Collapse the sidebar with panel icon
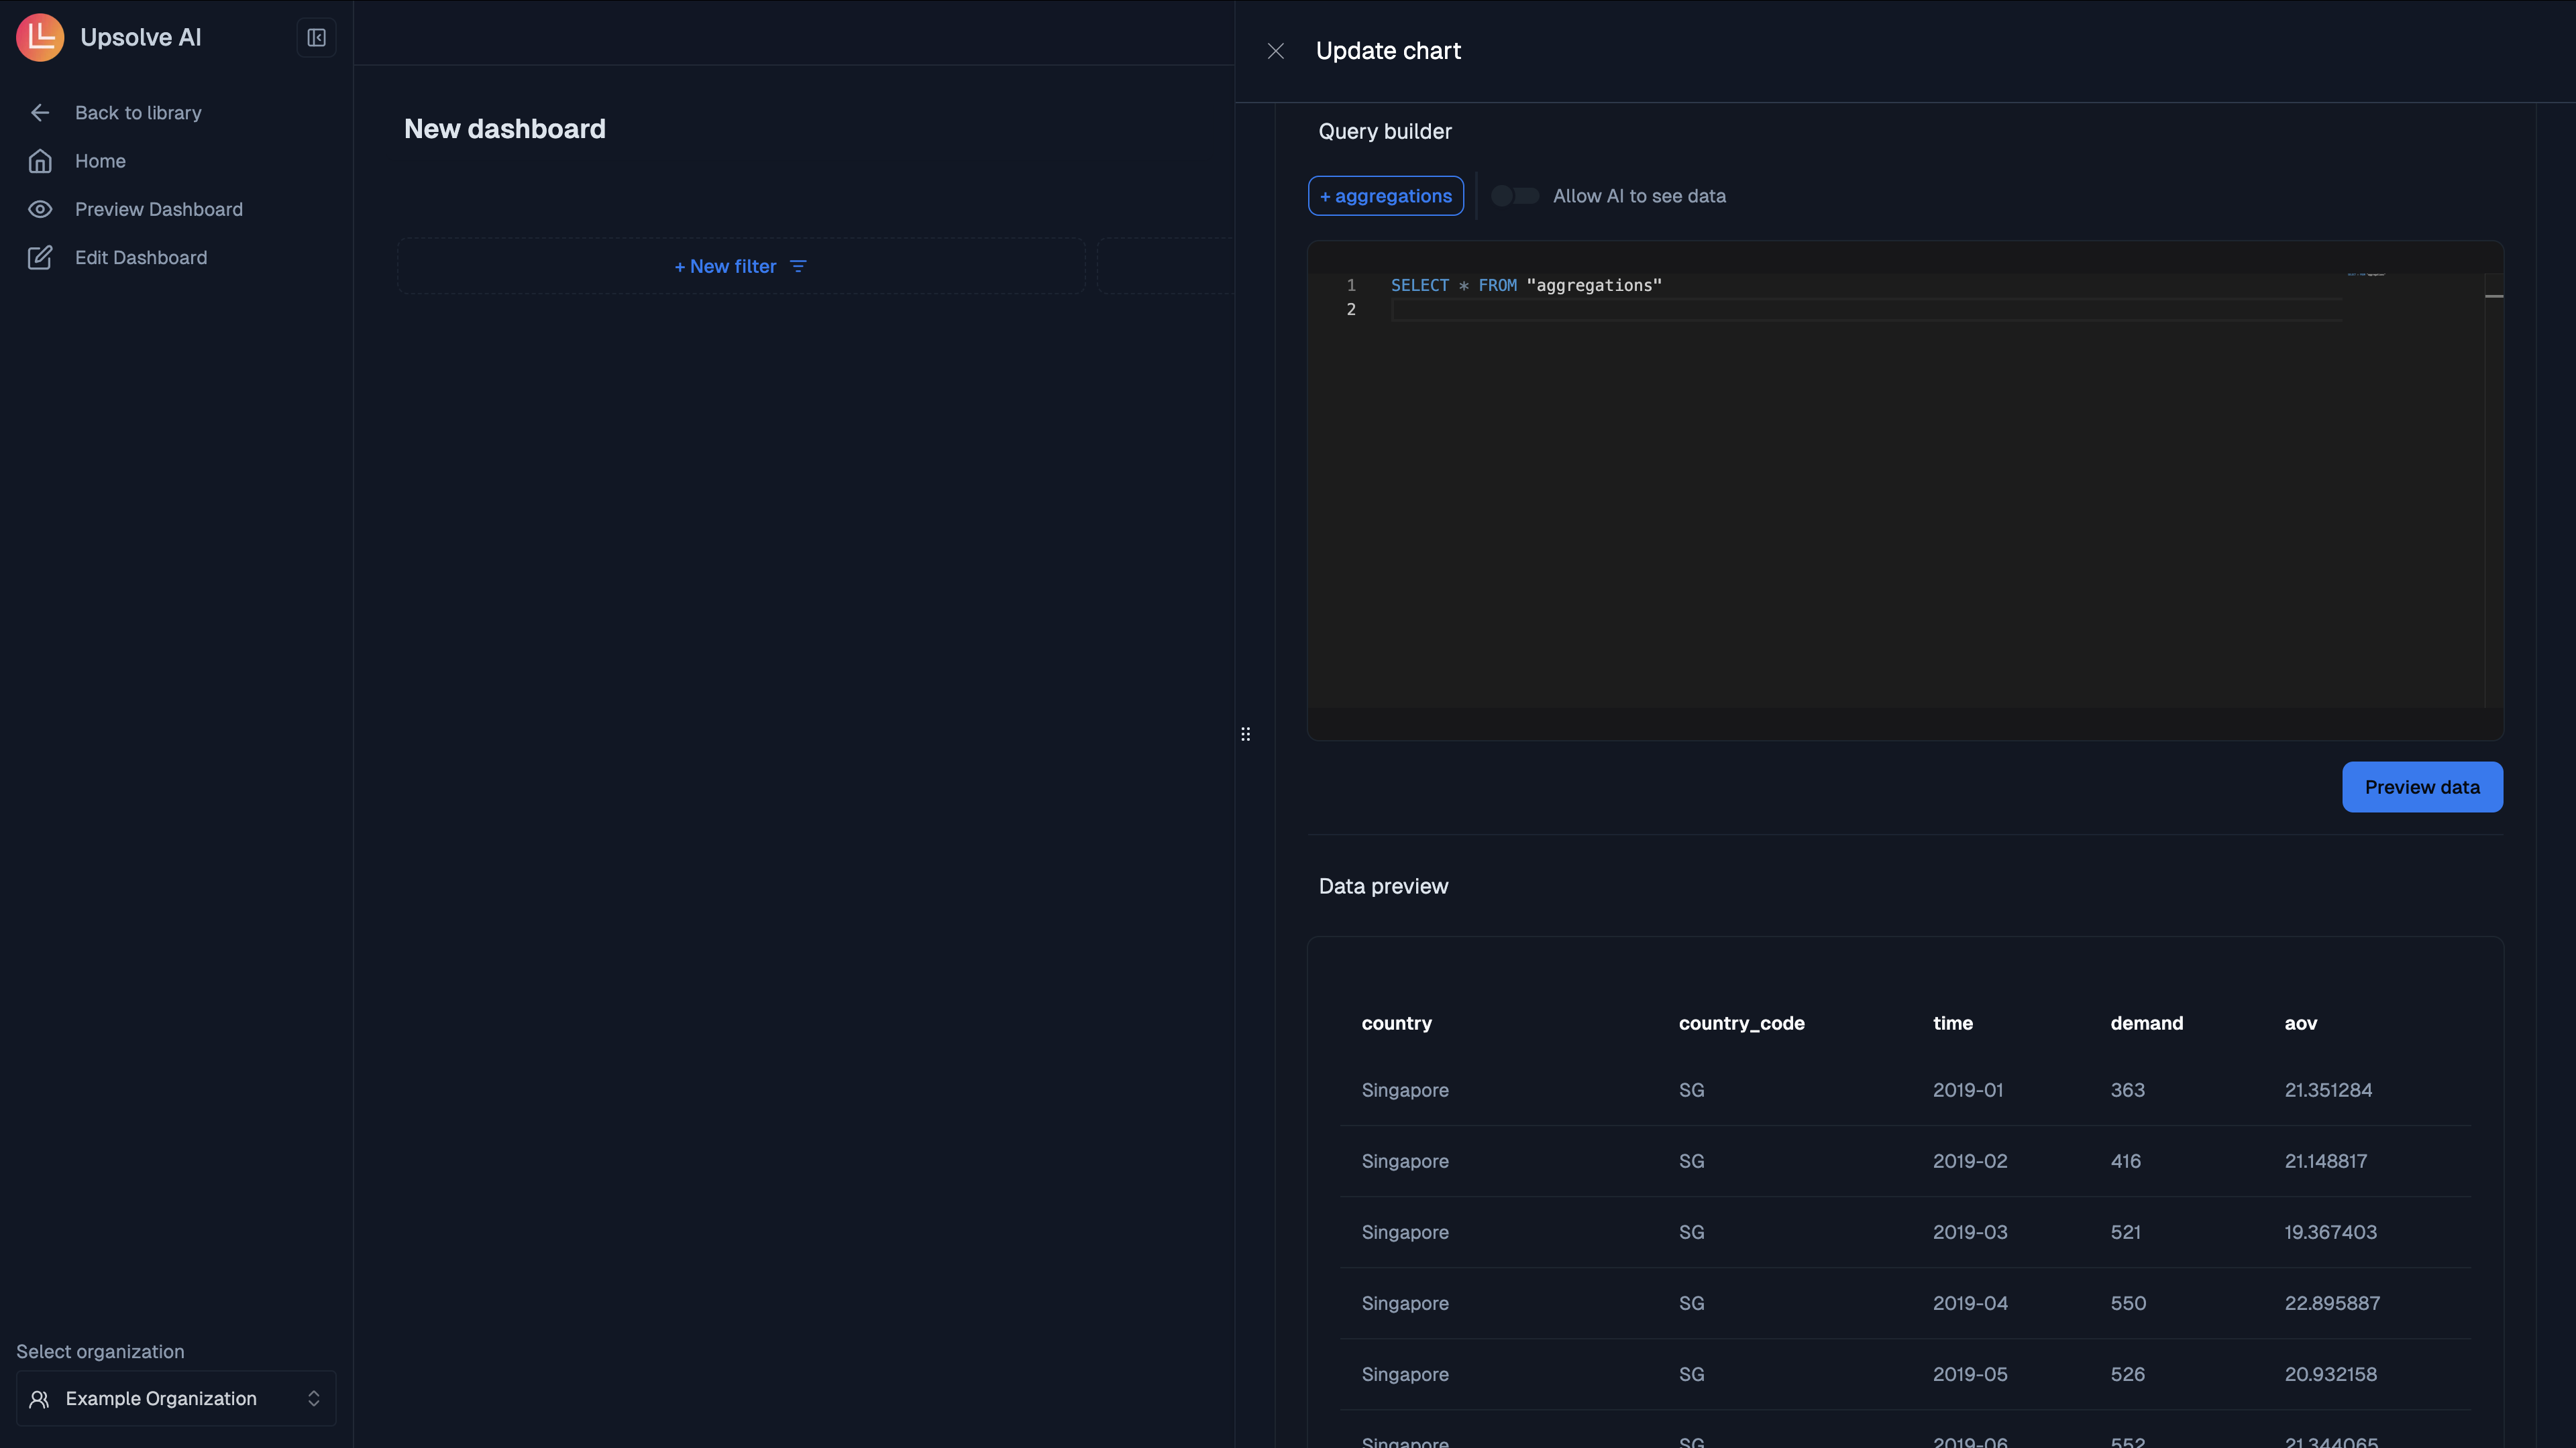This screenshot has height=1448, width=2576. [x=316, y=38]
